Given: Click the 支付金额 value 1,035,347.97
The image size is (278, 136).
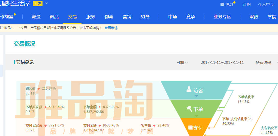Looking at the screenshot, I should click(93, 130).
